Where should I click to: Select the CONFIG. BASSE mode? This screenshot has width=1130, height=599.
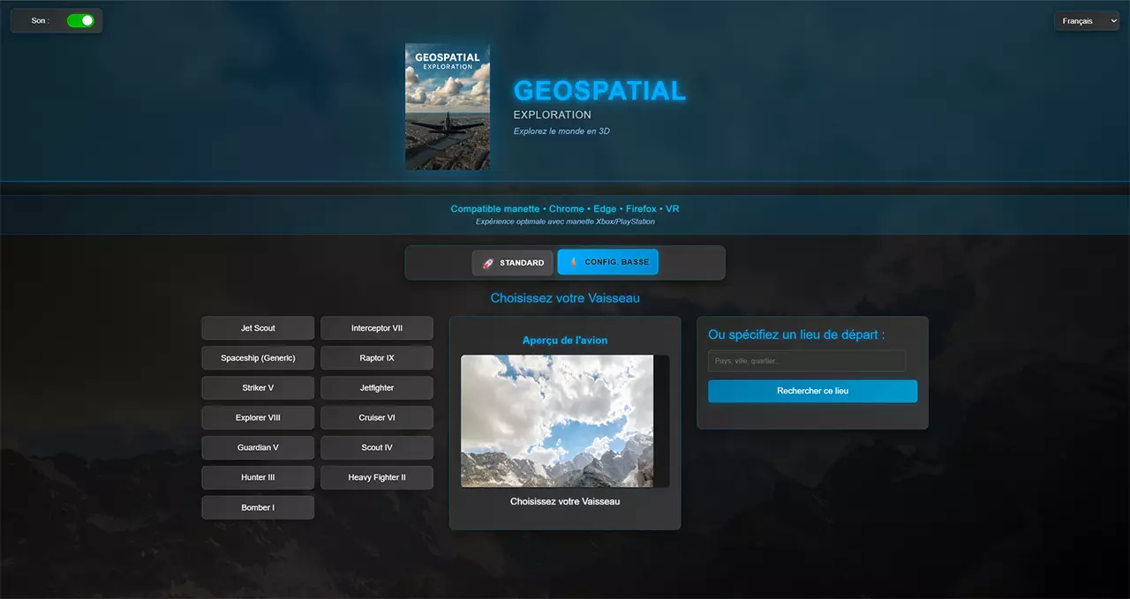point(607,261)
